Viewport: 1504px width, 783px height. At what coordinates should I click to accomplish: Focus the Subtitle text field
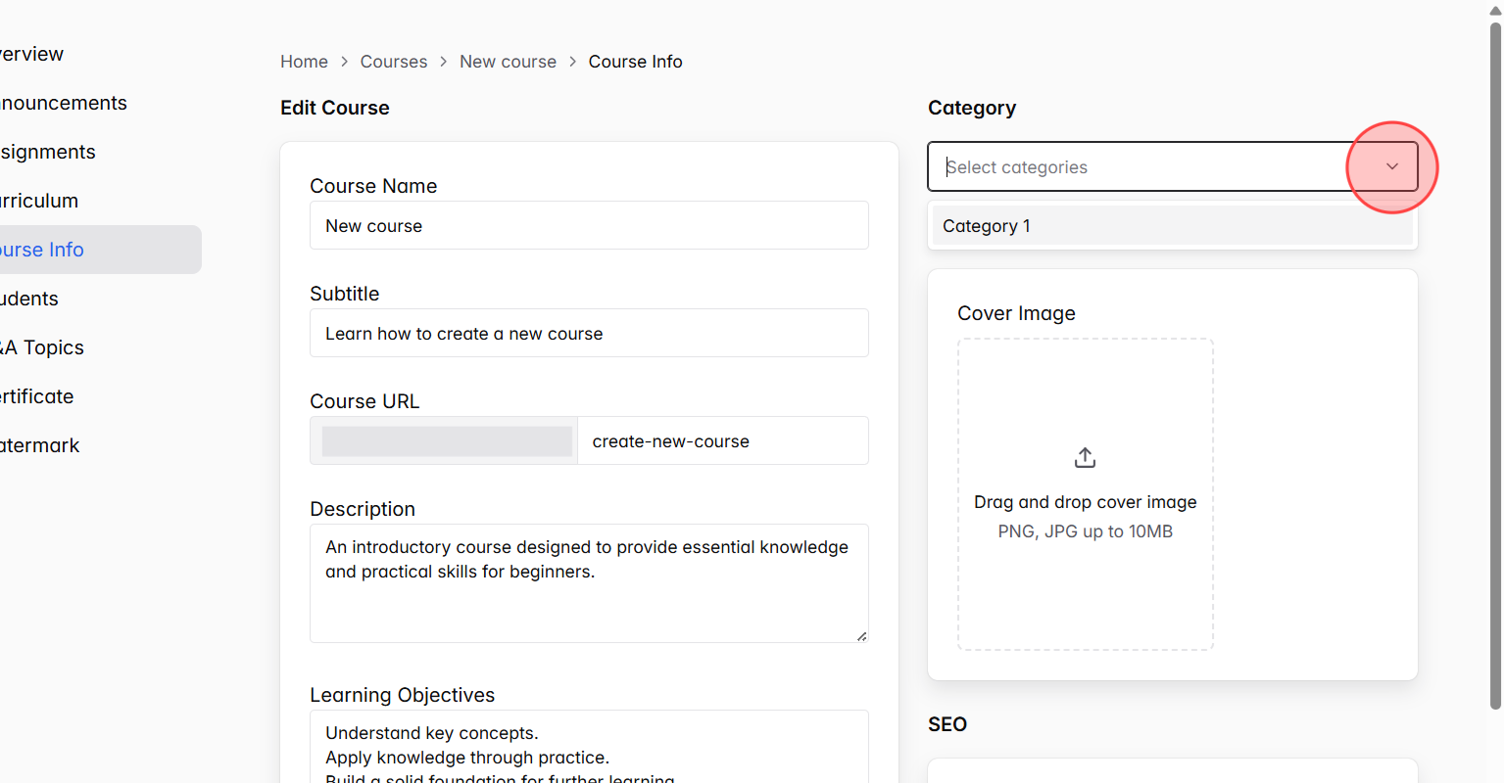tap(589, 333)
